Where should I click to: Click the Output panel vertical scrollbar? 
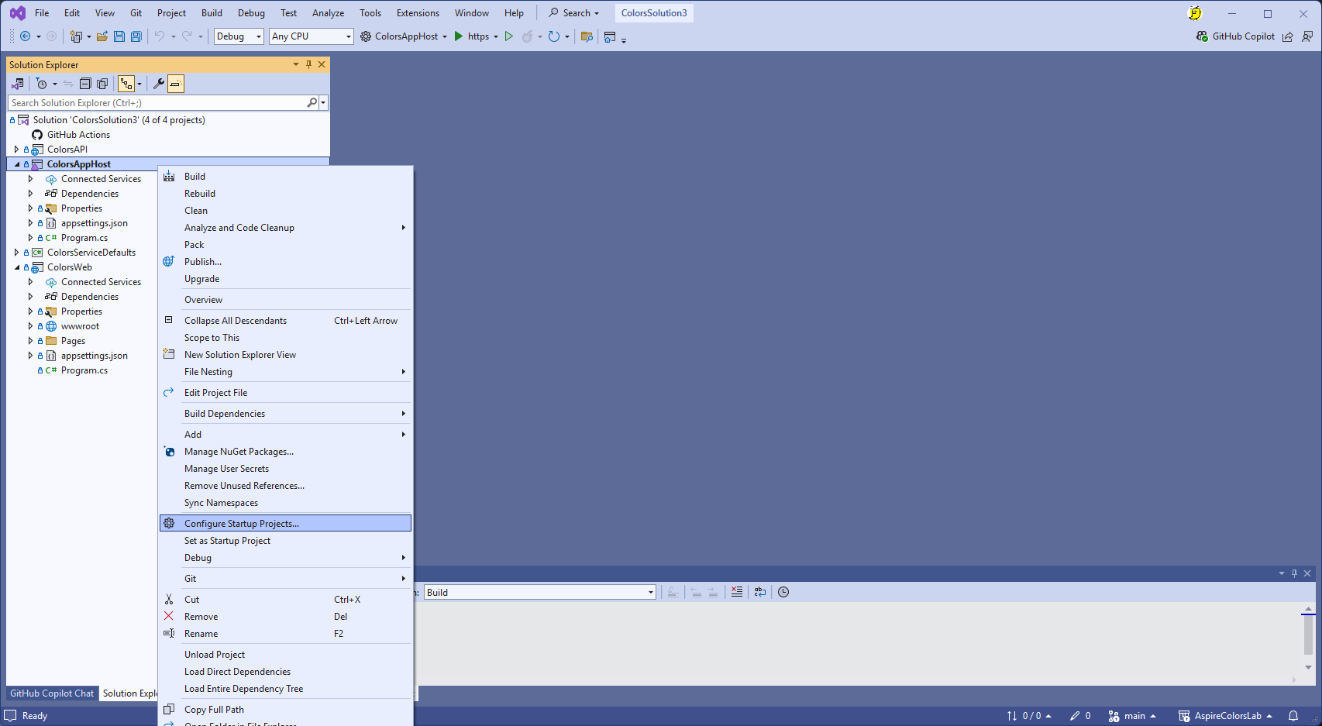point(1308,637)
